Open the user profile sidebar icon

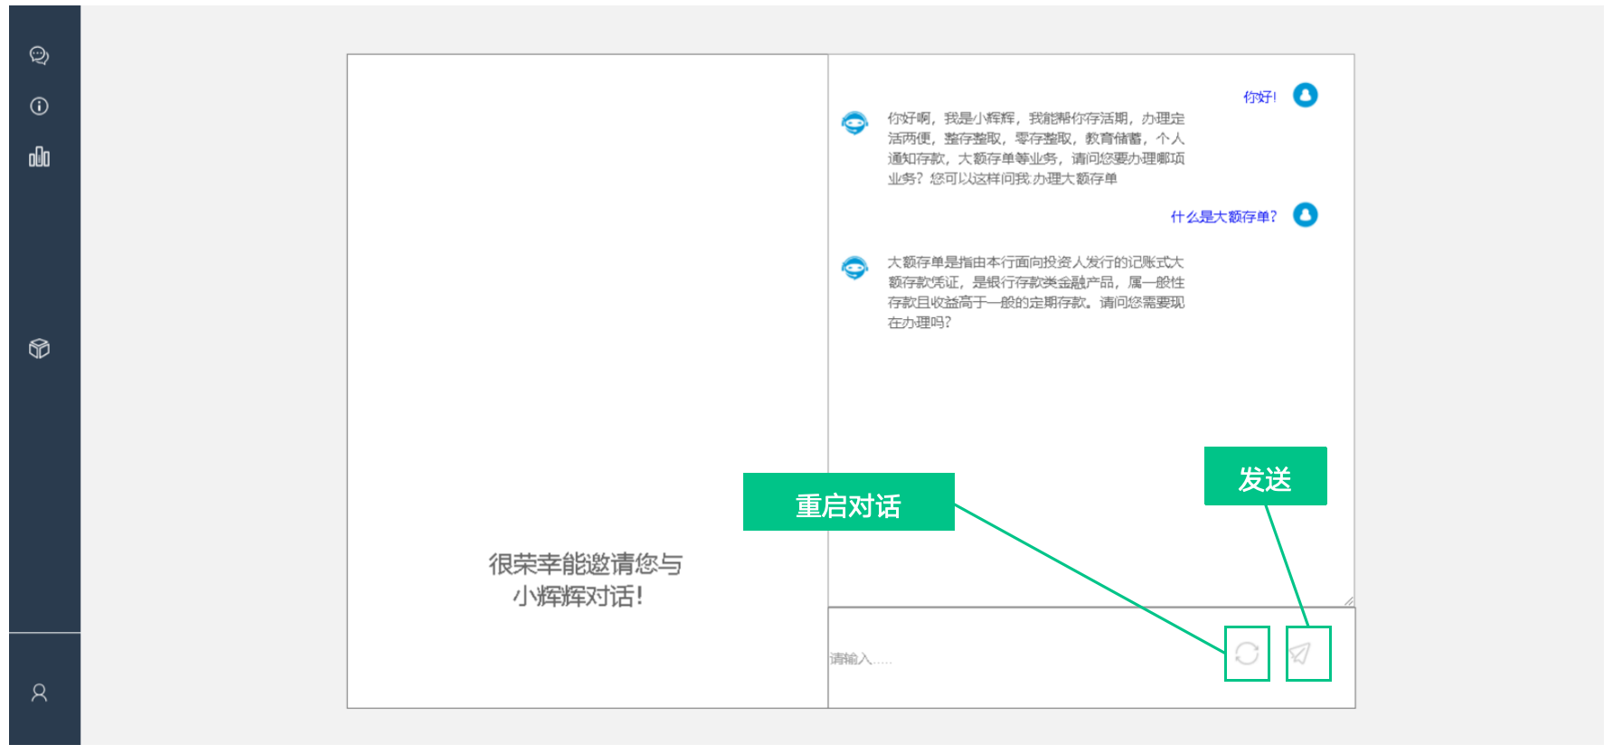(x=39, y=693)
